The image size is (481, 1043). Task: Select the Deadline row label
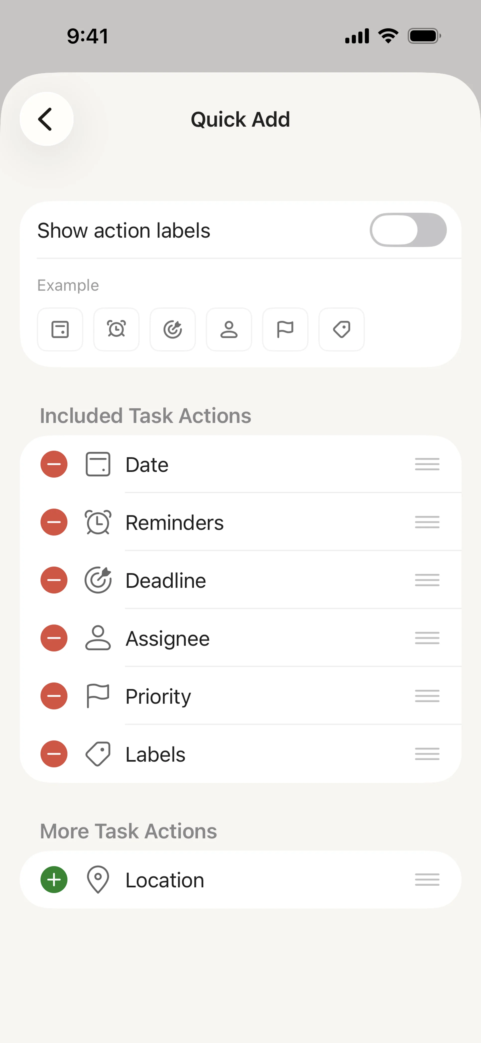[x=166, y=580]
